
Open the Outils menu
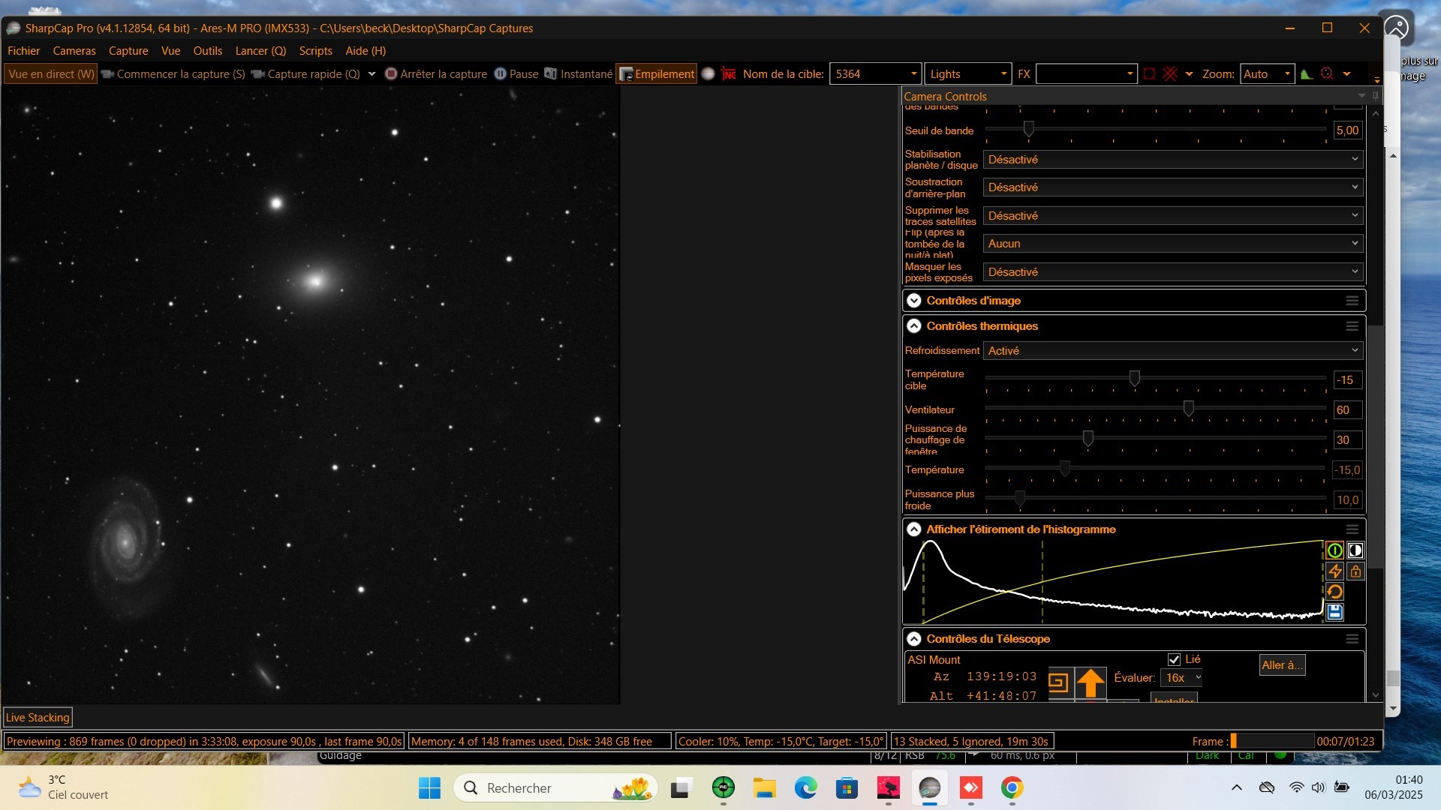208,51
